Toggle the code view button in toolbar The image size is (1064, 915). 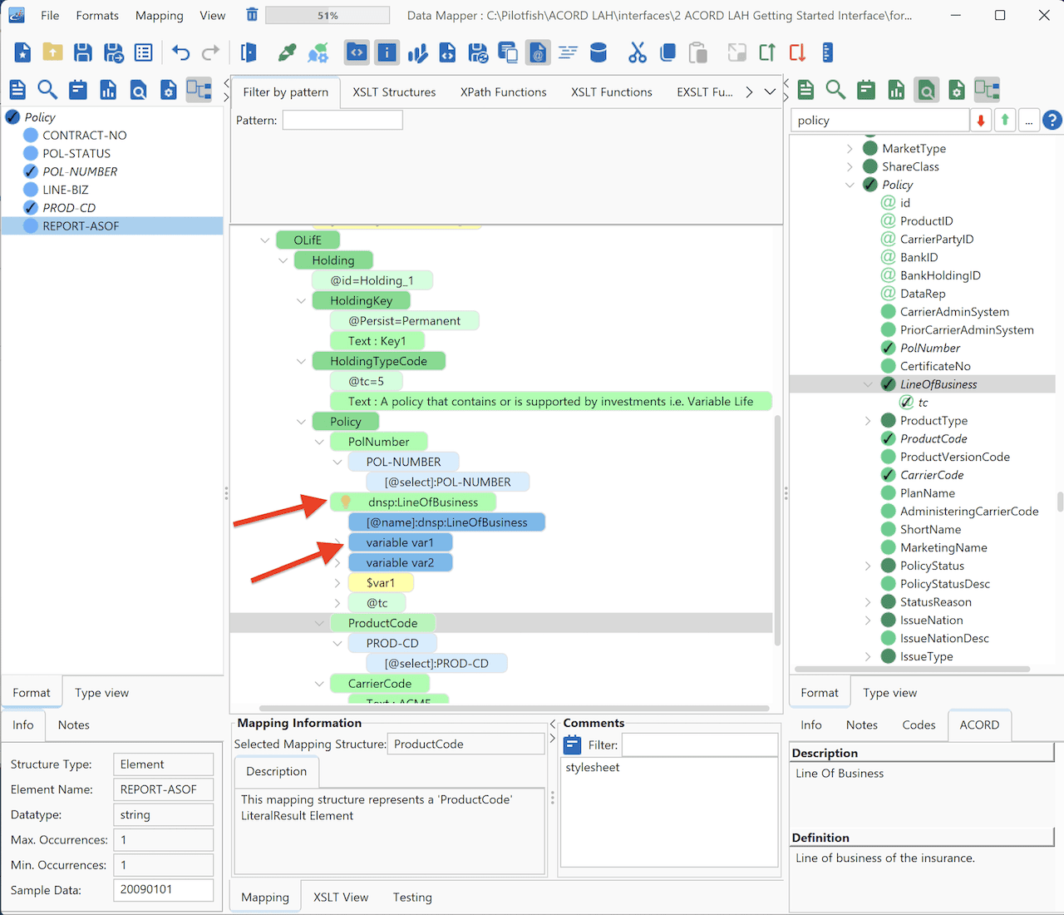click(x=357, y=52)
